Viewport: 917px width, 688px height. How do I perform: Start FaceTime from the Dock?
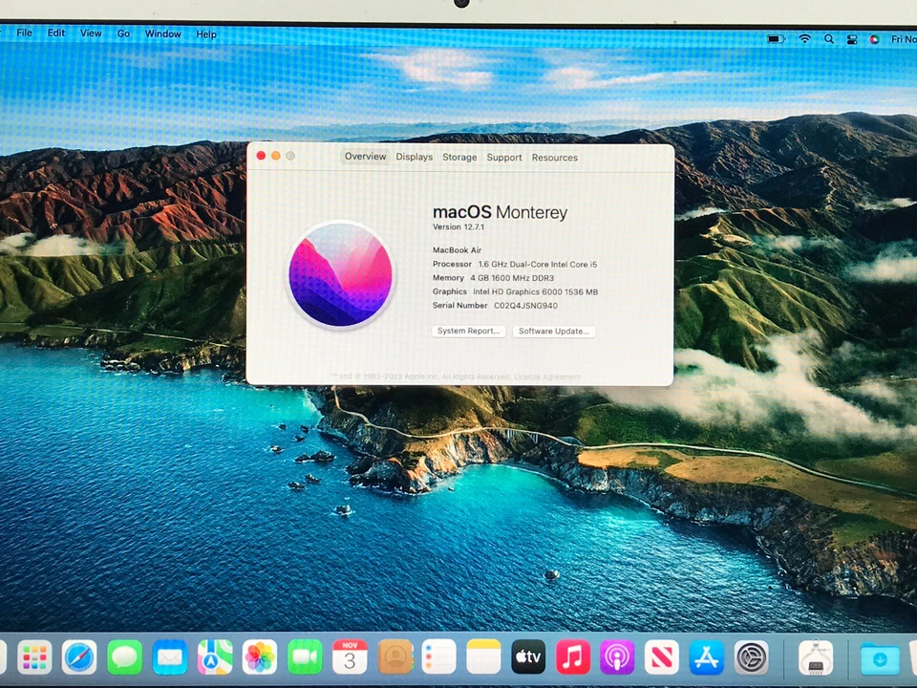(305, 657)
